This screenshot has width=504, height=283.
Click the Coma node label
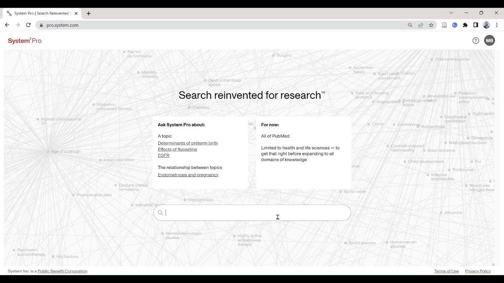(x=378, y=124)
